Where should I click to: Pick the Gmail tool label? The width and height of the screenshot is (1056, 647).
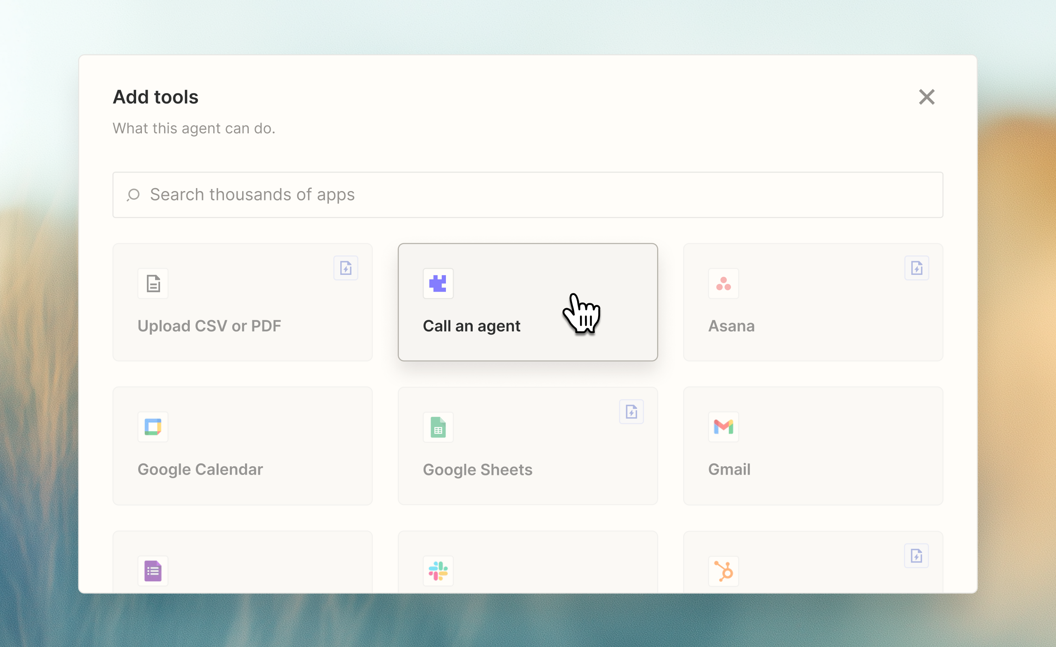click(x=729, y=470)
